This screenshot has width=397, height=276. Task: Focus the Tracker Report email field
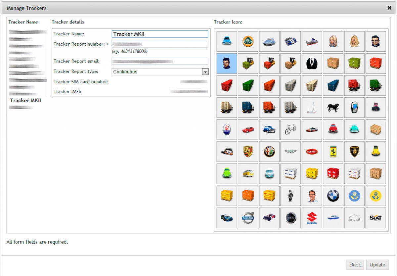pos(160,62)
